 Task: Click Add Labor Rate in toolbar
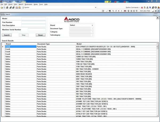[145, 11]
